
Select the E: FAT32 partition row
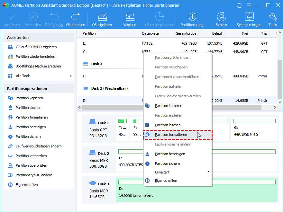pos(178,43)
